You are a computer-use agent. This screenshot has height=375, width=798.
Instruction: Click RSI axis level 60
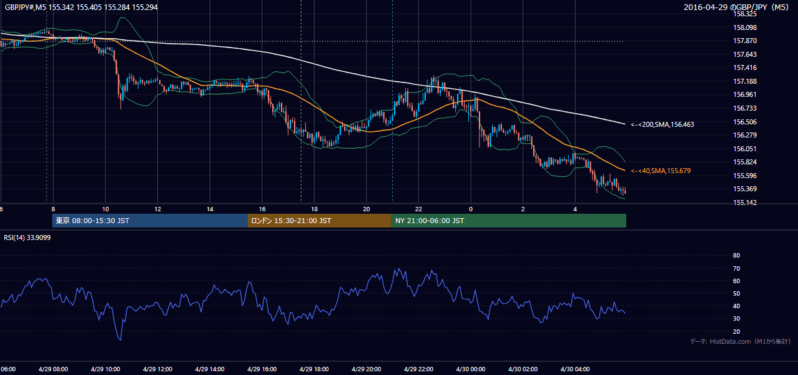pos(736,281)
